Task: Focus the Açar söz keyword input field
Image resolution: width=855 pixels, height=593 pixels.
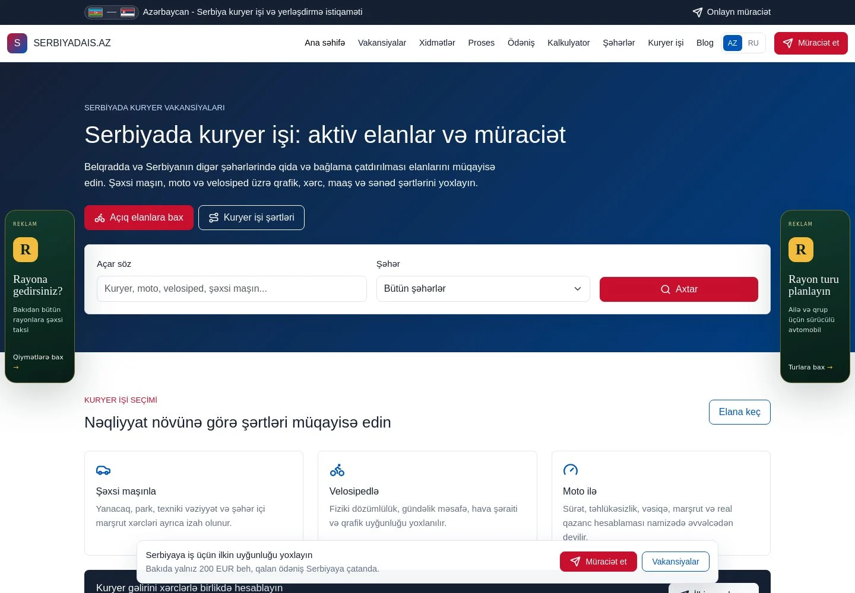Action: tap(232, 289)
